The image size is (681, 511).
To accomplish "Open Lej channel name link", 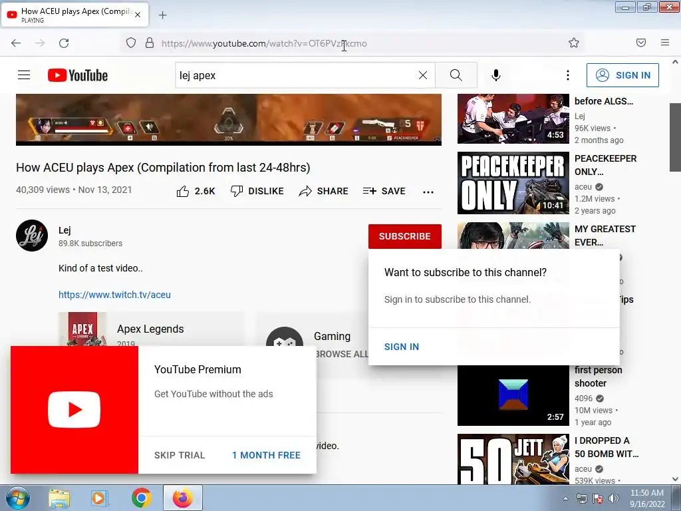I will (65, 230).
